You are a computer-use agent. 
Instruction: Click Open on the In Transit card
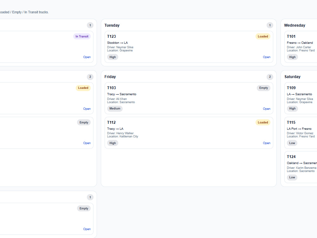pos(87,57)
